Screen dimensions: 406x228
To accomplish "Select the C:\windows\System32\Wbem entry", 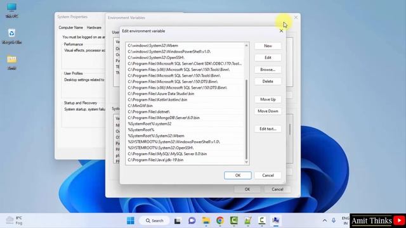I will point(185,46).
